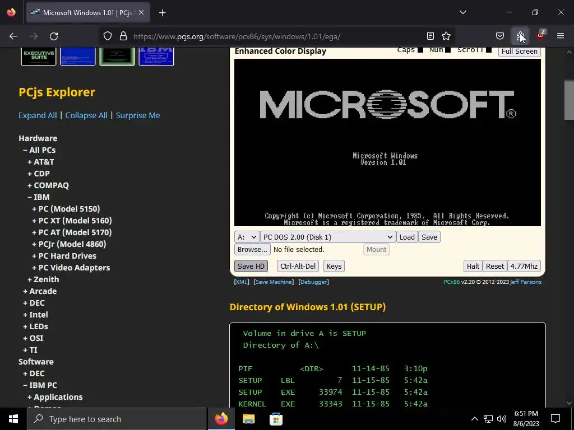Click Collapse All link
This screenshot has width=574, height=430.
[x=86, y=115]
